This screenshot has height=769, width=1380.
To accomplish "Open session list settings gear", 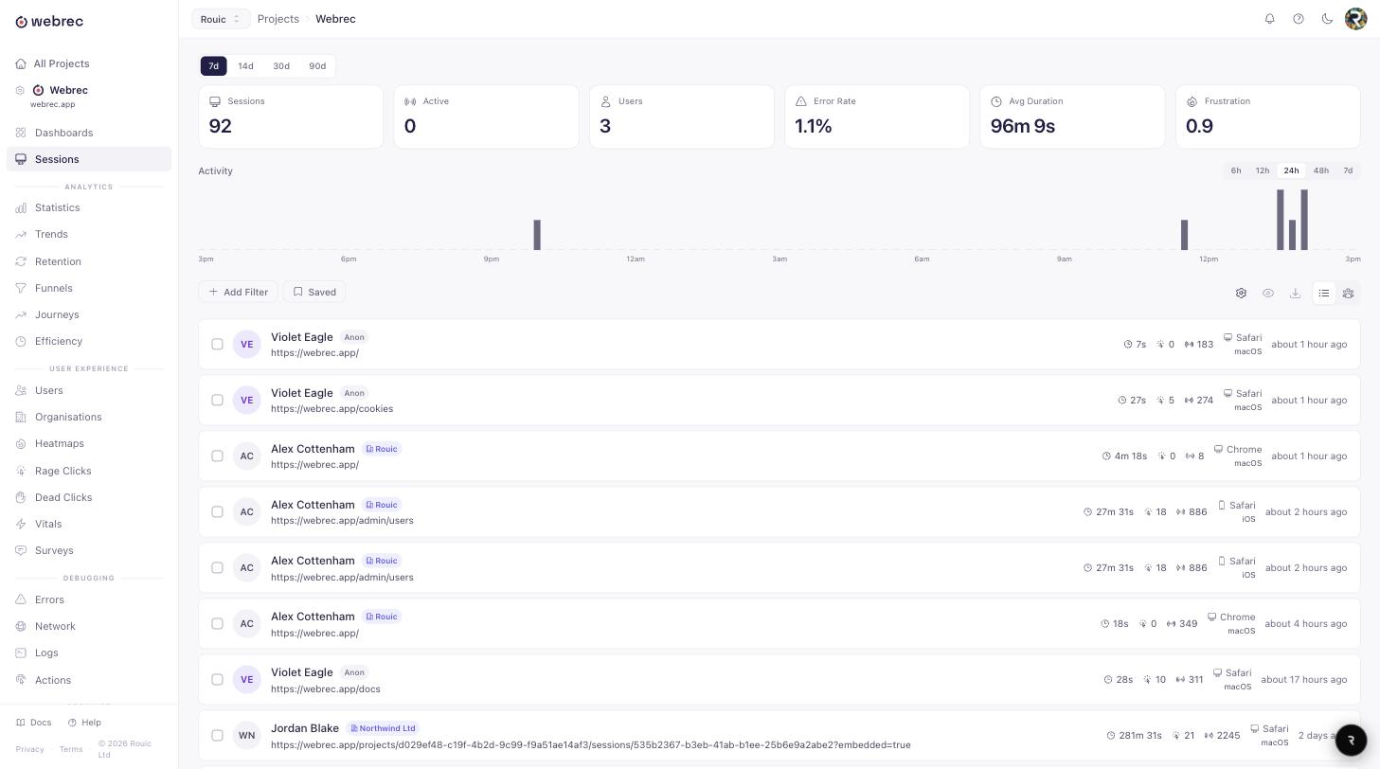I will coord(1241,293).
